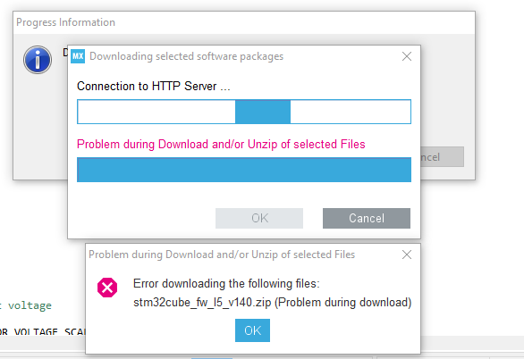Click the Error downloading the following files text
The width and height of the screenshot is (524, 359).
pos(226,284)
